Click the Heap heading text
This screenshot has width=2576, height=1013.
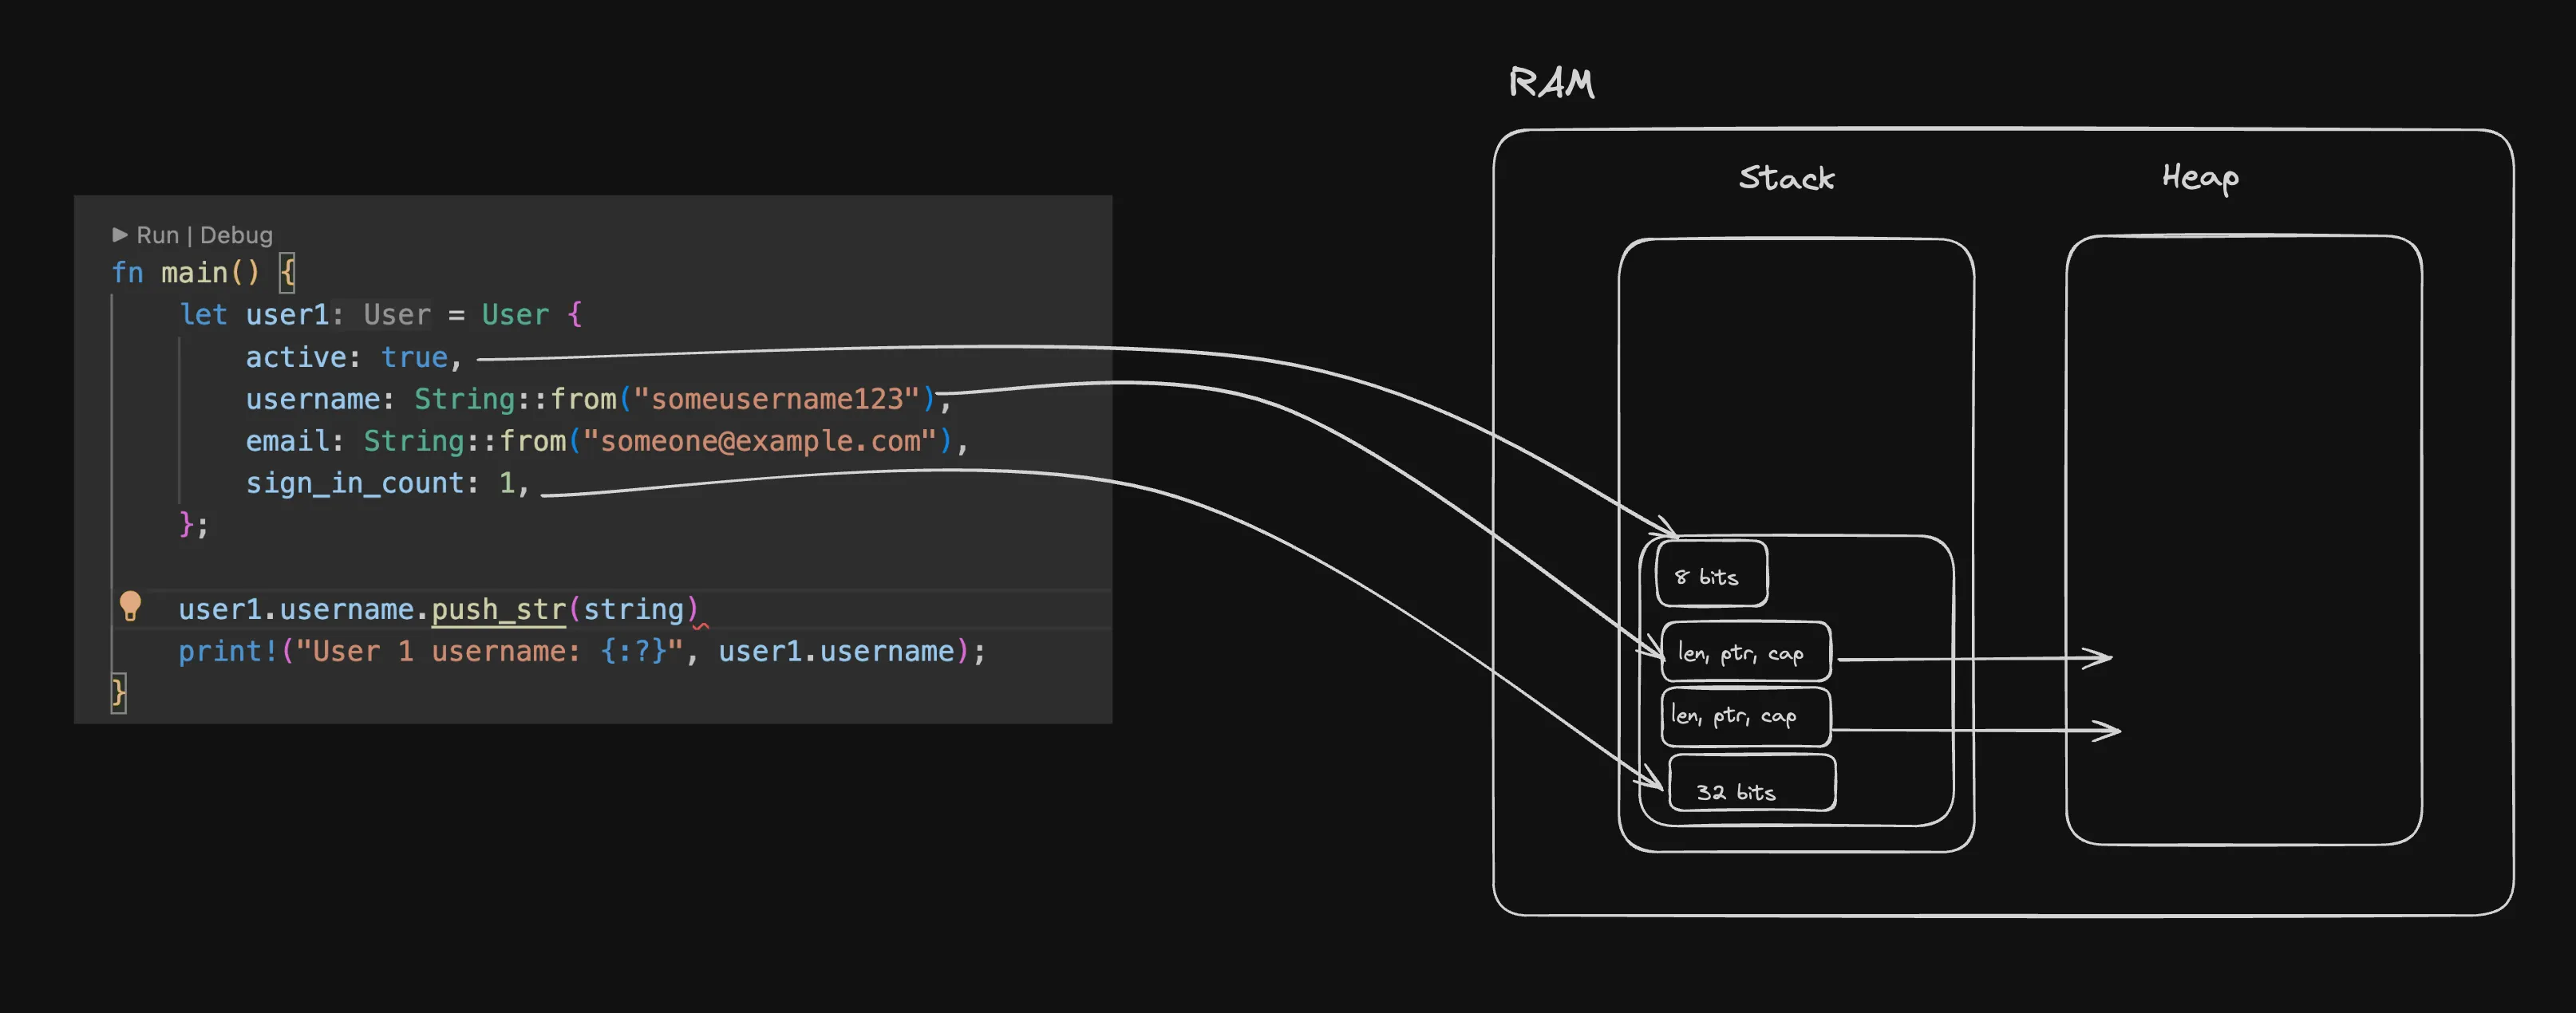coord(2199,178)
